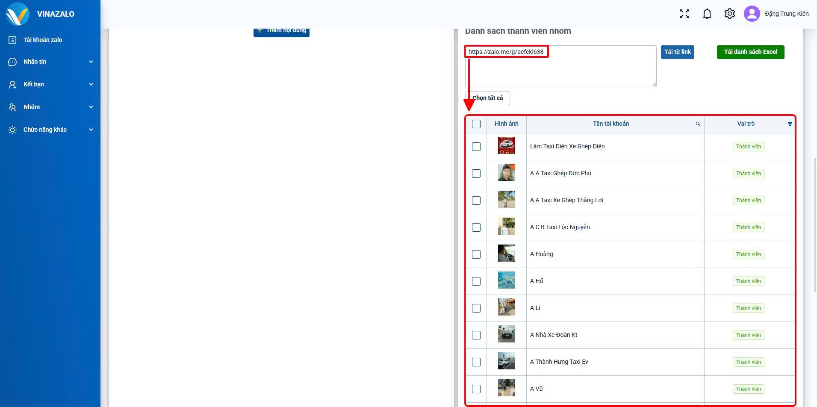
Task: Expand the Kết bạn menu
Action: 50,85
